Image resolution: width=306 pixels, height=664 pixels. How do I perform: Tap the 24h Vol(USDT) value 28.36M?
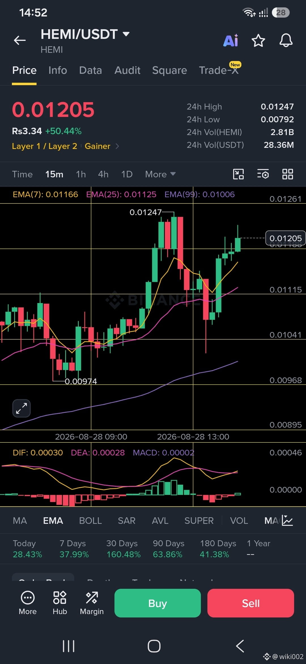click(x=279, y=145)
